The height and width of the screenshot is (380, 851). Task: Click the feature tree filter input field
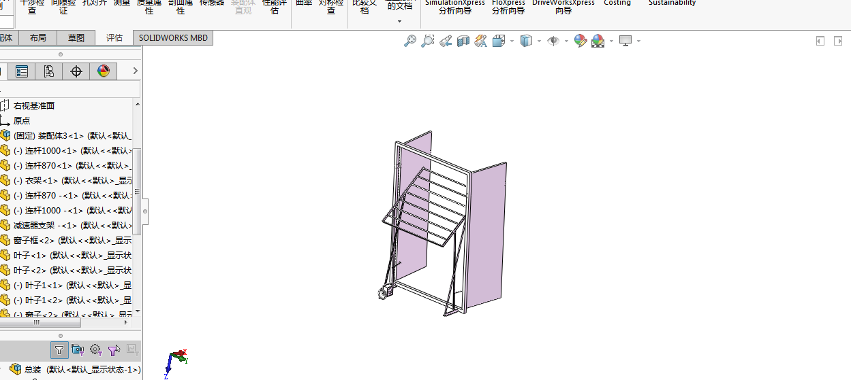pos(69,88)
